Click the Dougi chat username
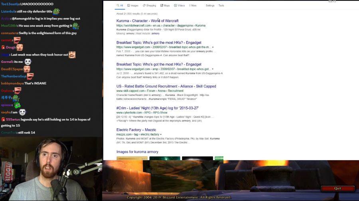Image resolution: width=359 pixels, height=201 pixels. 10,47
